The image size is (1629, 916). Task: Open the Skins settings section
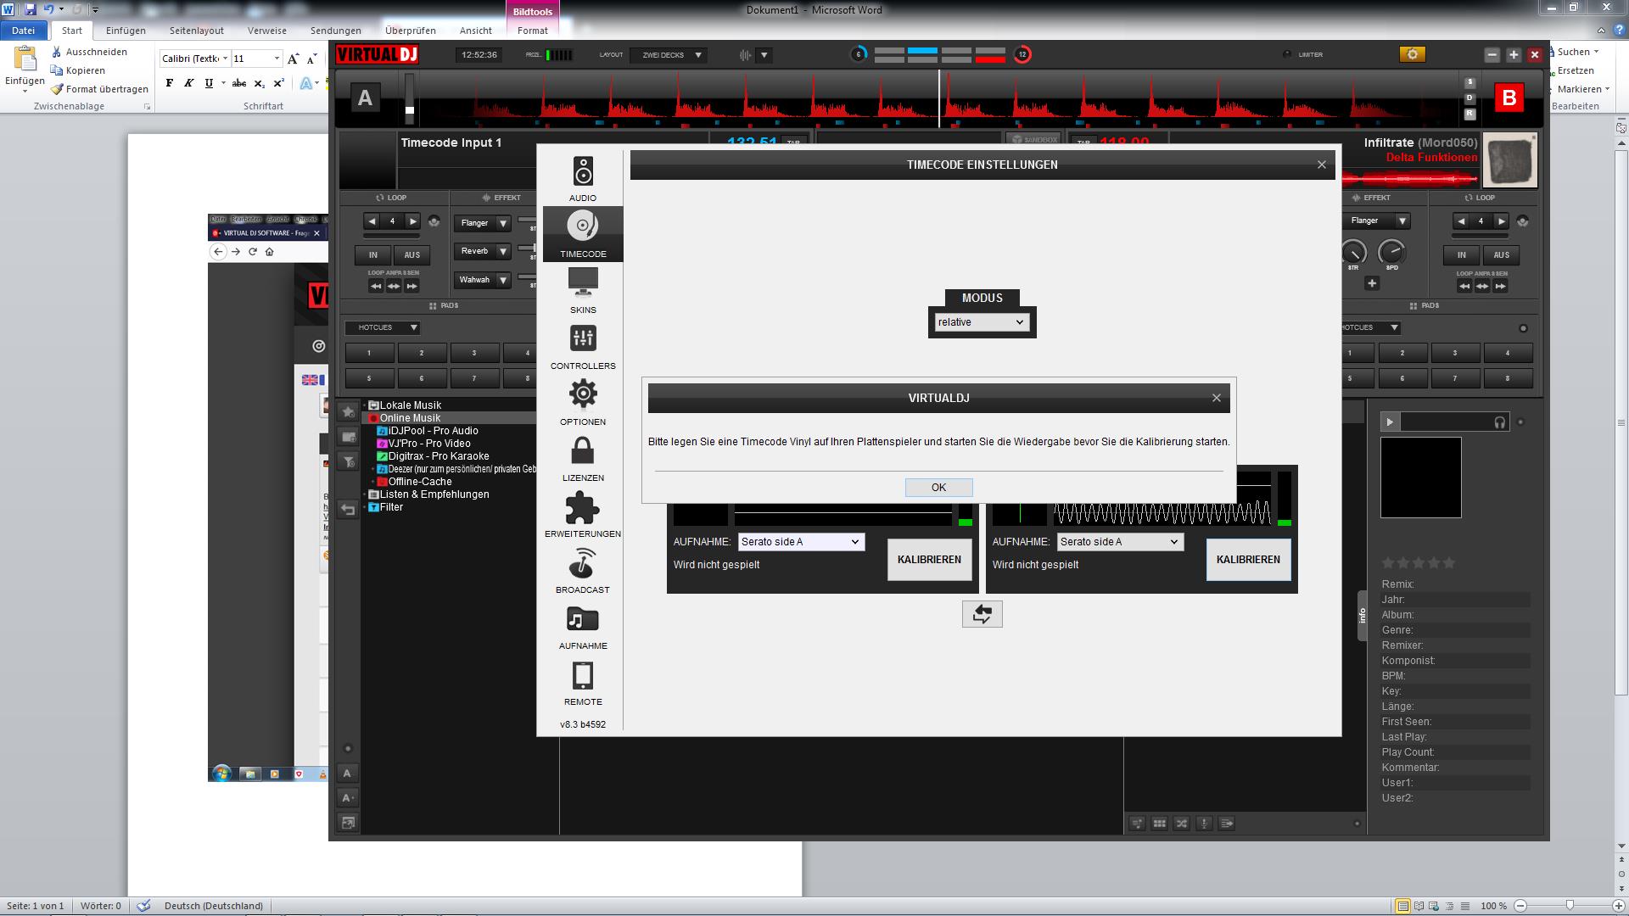(x=583, y=290)
